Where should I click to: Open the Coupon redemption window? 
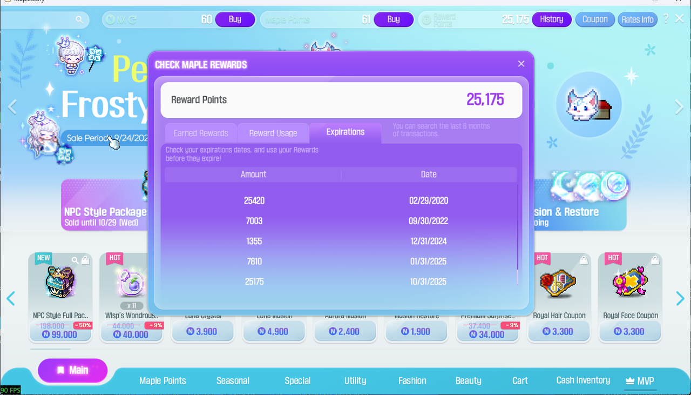click(x=595, y=19)
